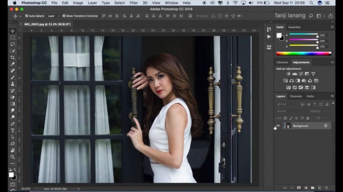Select the History Brush tool
Screen dimensions: 343x192
pos(13,91)
